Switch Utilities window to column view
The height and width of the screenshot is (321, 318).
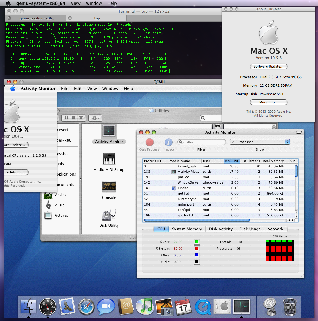81,118
